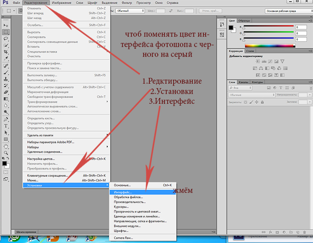Select the Eyedropper tool
The image size is (313, 243).
6,59
